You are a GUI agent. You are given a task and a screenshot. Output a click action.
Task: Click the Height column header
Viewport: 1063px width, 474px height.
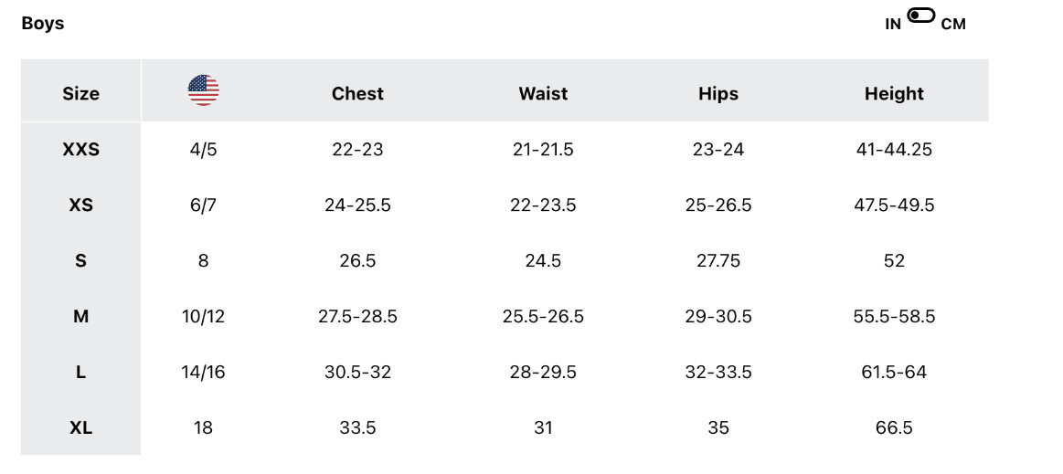894,93
